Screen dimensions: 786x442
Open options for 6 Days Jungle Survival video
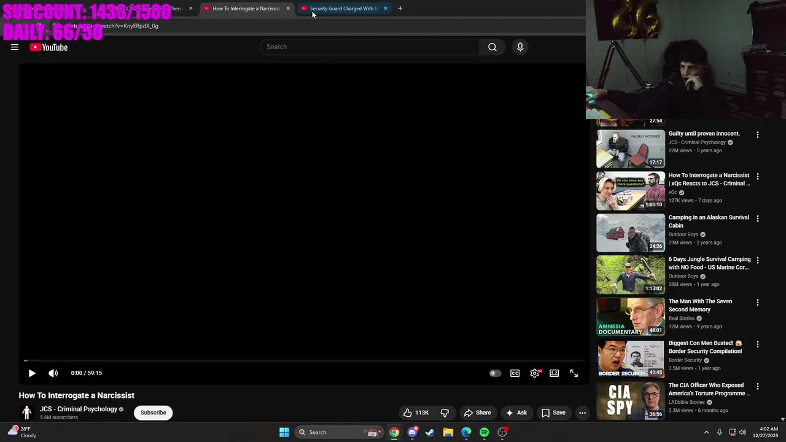pyautogui.click(x=758, y=260)
